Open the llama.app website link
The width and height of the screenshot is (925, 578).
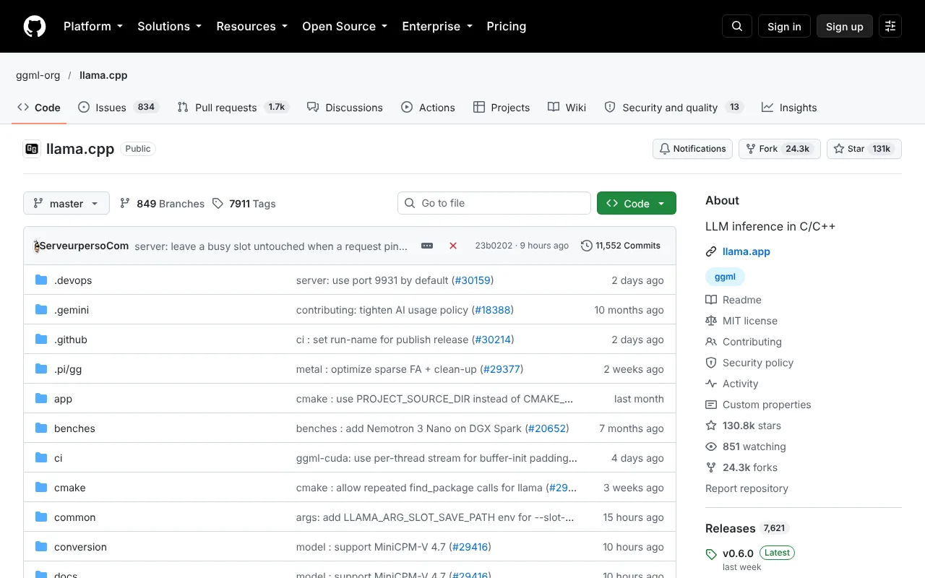(747, 251)
